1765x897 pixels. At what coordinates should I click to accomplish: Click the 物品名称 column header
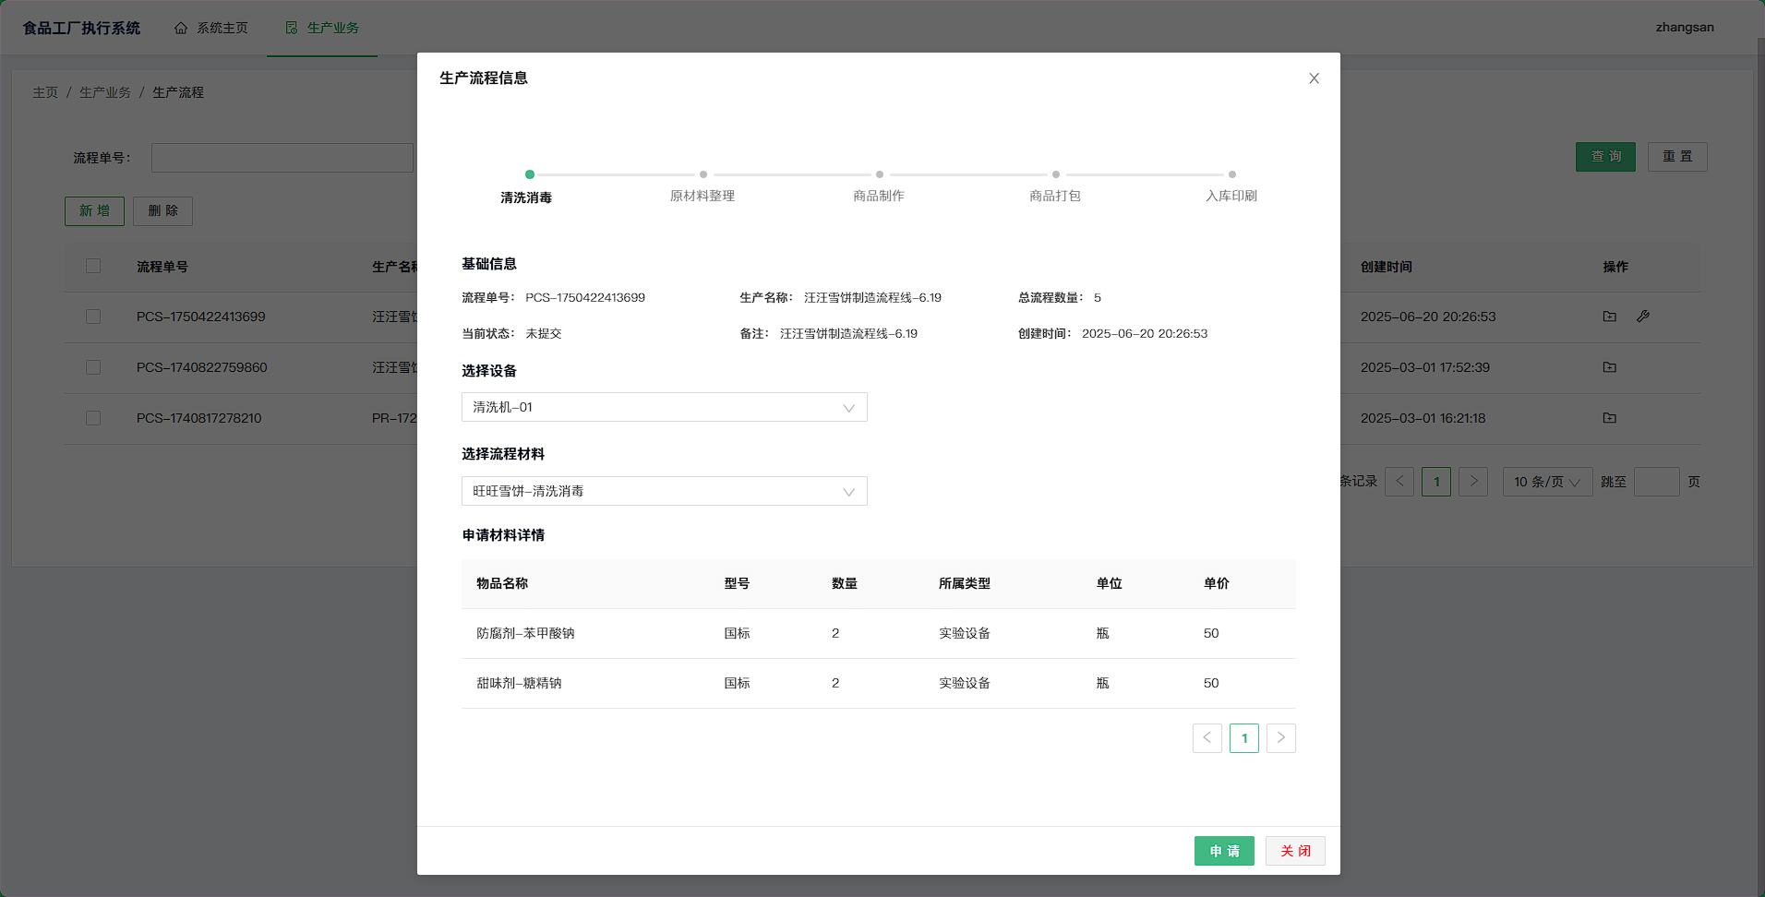coord(502,583)
